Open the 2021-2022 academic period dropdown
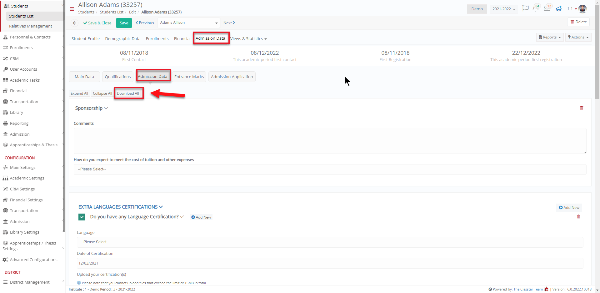Image resolution: width=600 pixels, height=293 pixels. click(504, 9)
